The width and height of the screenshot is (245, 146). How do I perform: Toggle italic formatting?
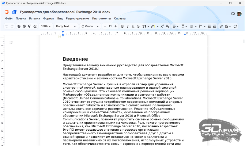click(128, 26)
